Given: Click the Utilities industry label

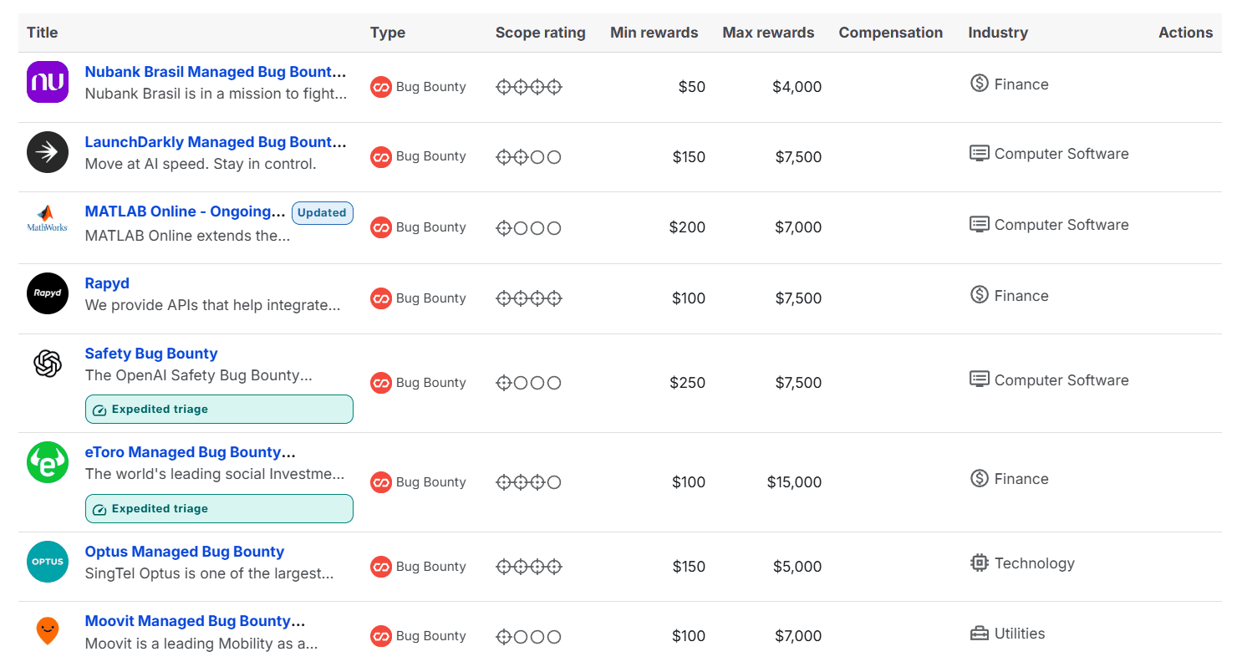Looking at the screenshot, I should tap(1020, 634).
